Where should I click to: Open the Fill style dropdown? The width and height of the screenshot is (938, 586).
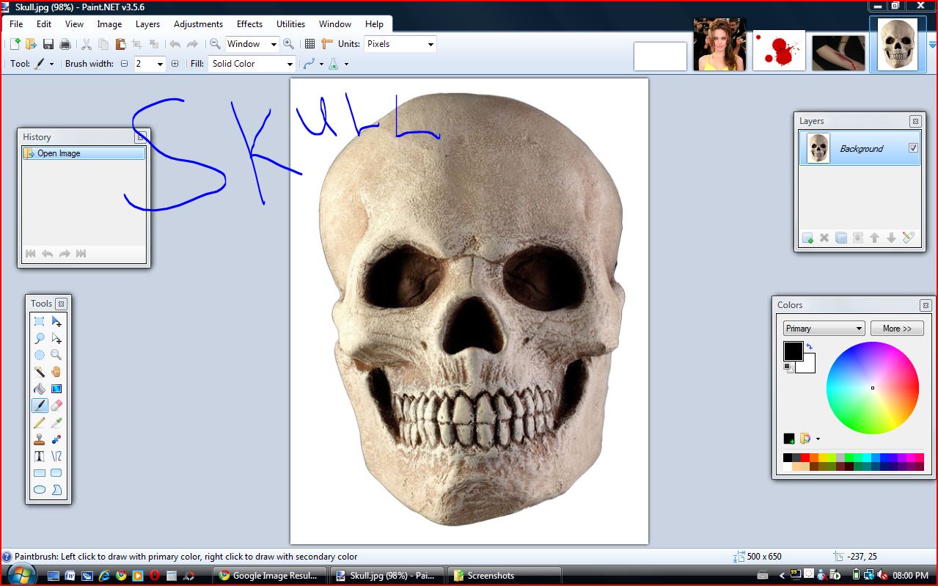(x=289, y=64)
